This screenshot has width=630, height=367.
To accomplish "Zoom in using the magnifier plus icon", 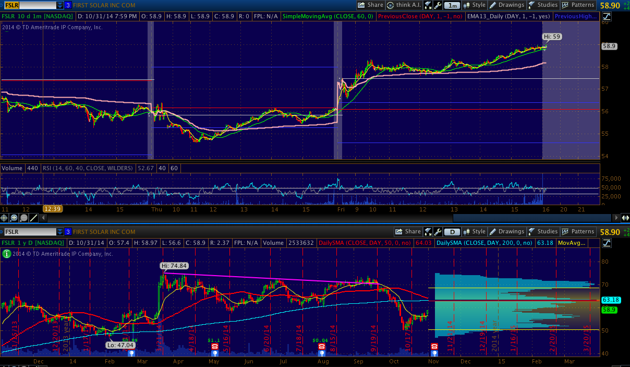I will pos(14,218).
